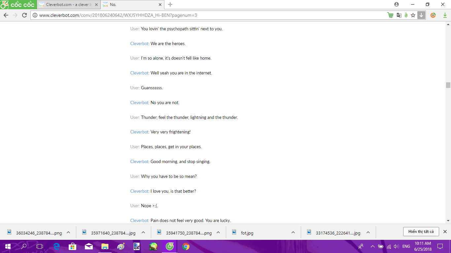Expand options for 33174536 jpg download
This screenshot has height=253, width=451.
[x=368, y=232]
